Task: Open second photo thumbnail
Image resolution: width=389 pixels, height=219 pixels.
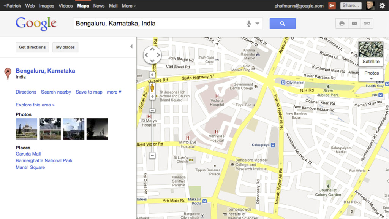Action: click(50, 129)
